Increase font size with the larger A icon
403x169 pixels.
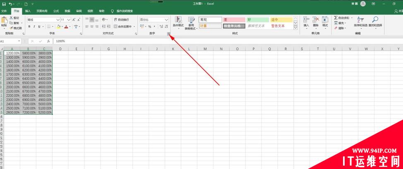pos(74,20)
